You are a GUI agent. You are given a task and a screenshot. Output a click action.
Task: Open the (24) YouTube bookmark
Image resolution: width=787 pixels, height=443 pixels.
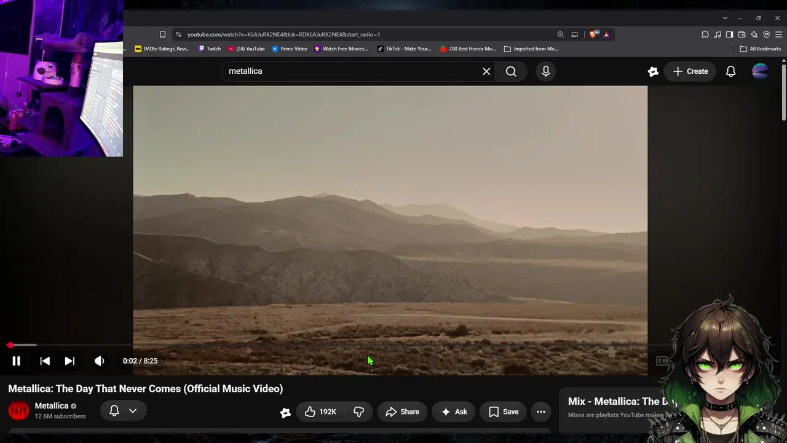coord(247,49)
